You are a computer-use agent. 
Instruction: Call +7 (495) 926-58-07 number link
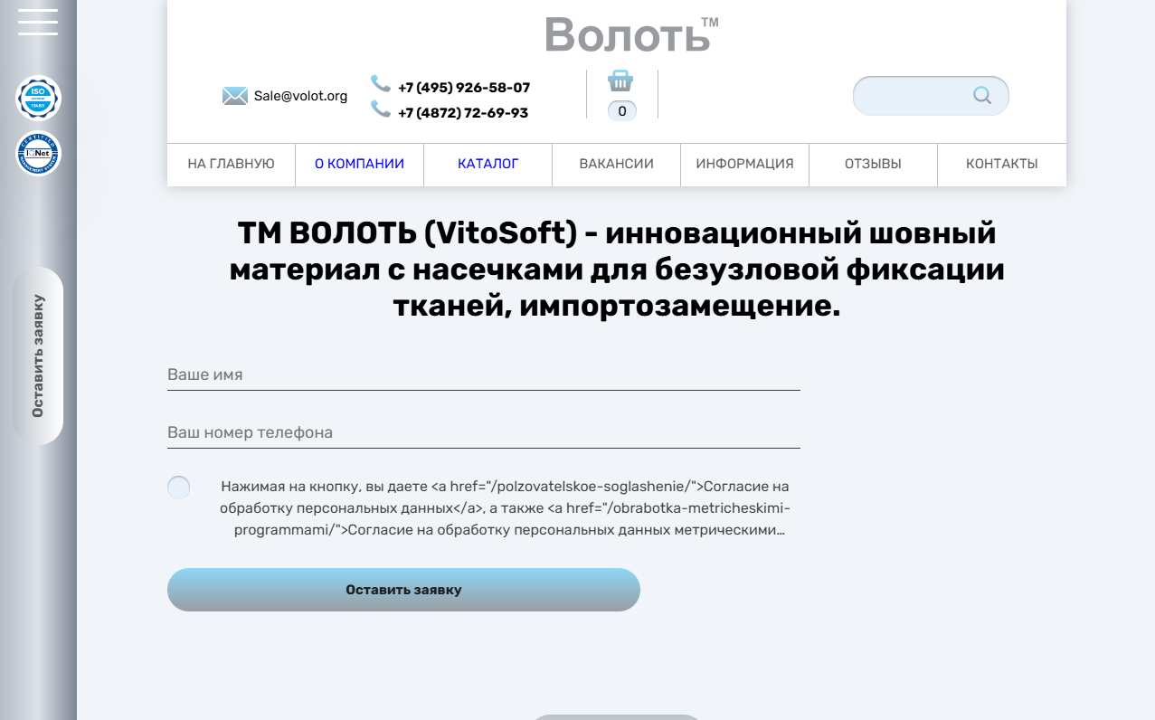tap(464, 88)
